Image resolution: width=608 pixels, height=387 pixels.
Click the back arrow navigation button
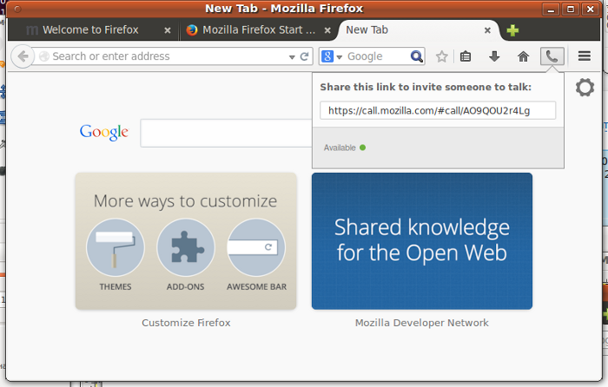pos(23,56)
